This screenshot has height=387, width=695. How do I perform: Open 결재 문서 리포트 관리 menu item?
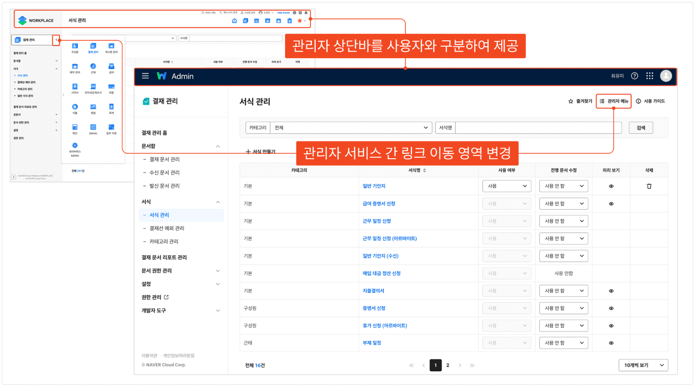164,258
